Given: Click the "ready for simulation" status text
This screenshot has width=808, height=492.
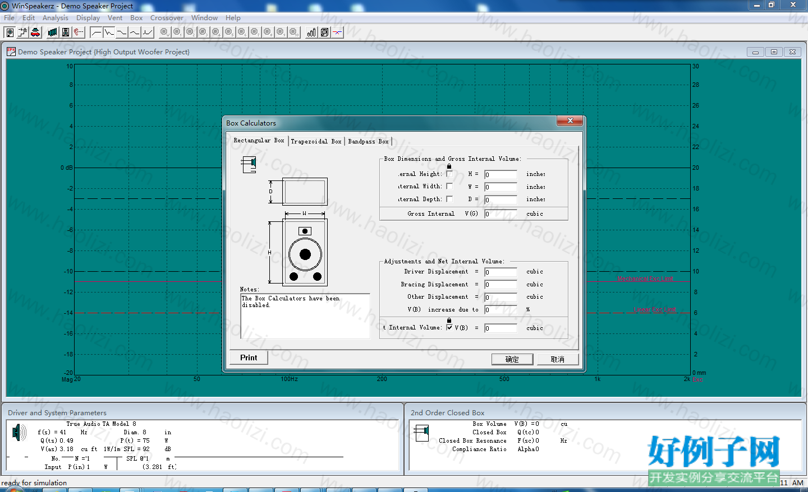Looking at the screenshot, I should tap(34, 482).
